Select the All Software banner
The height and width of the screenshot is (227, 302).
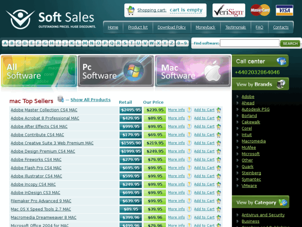tap(39, 71)
